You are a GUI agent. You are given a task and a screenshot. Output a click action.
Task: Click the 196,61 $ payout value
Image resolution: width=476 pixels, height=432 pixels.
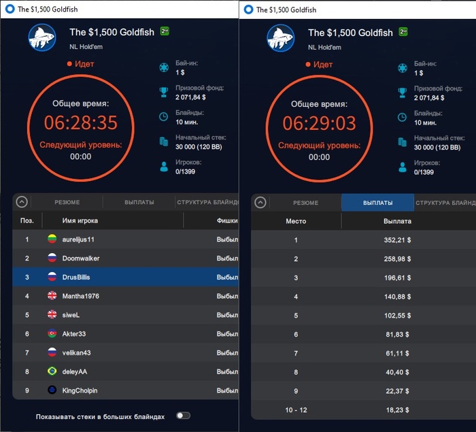pyautogui.click(x=397, y=278)
